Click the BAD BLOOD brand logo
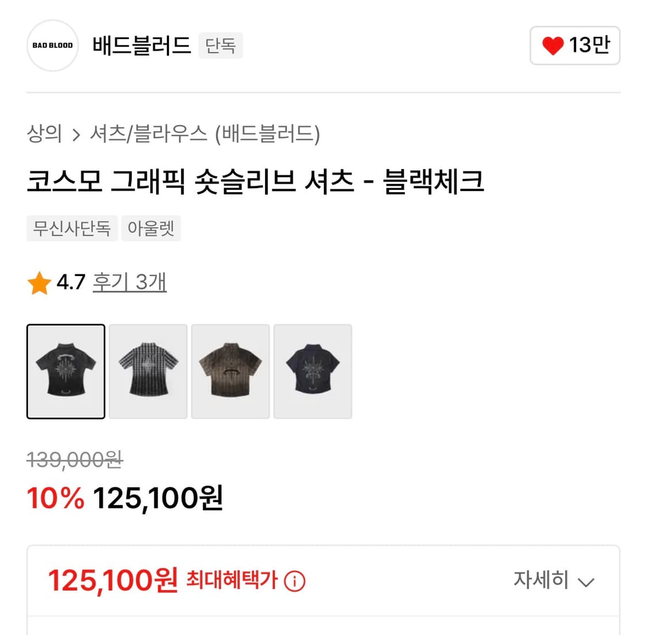The image size is (647, 635). tap(52, 45)
